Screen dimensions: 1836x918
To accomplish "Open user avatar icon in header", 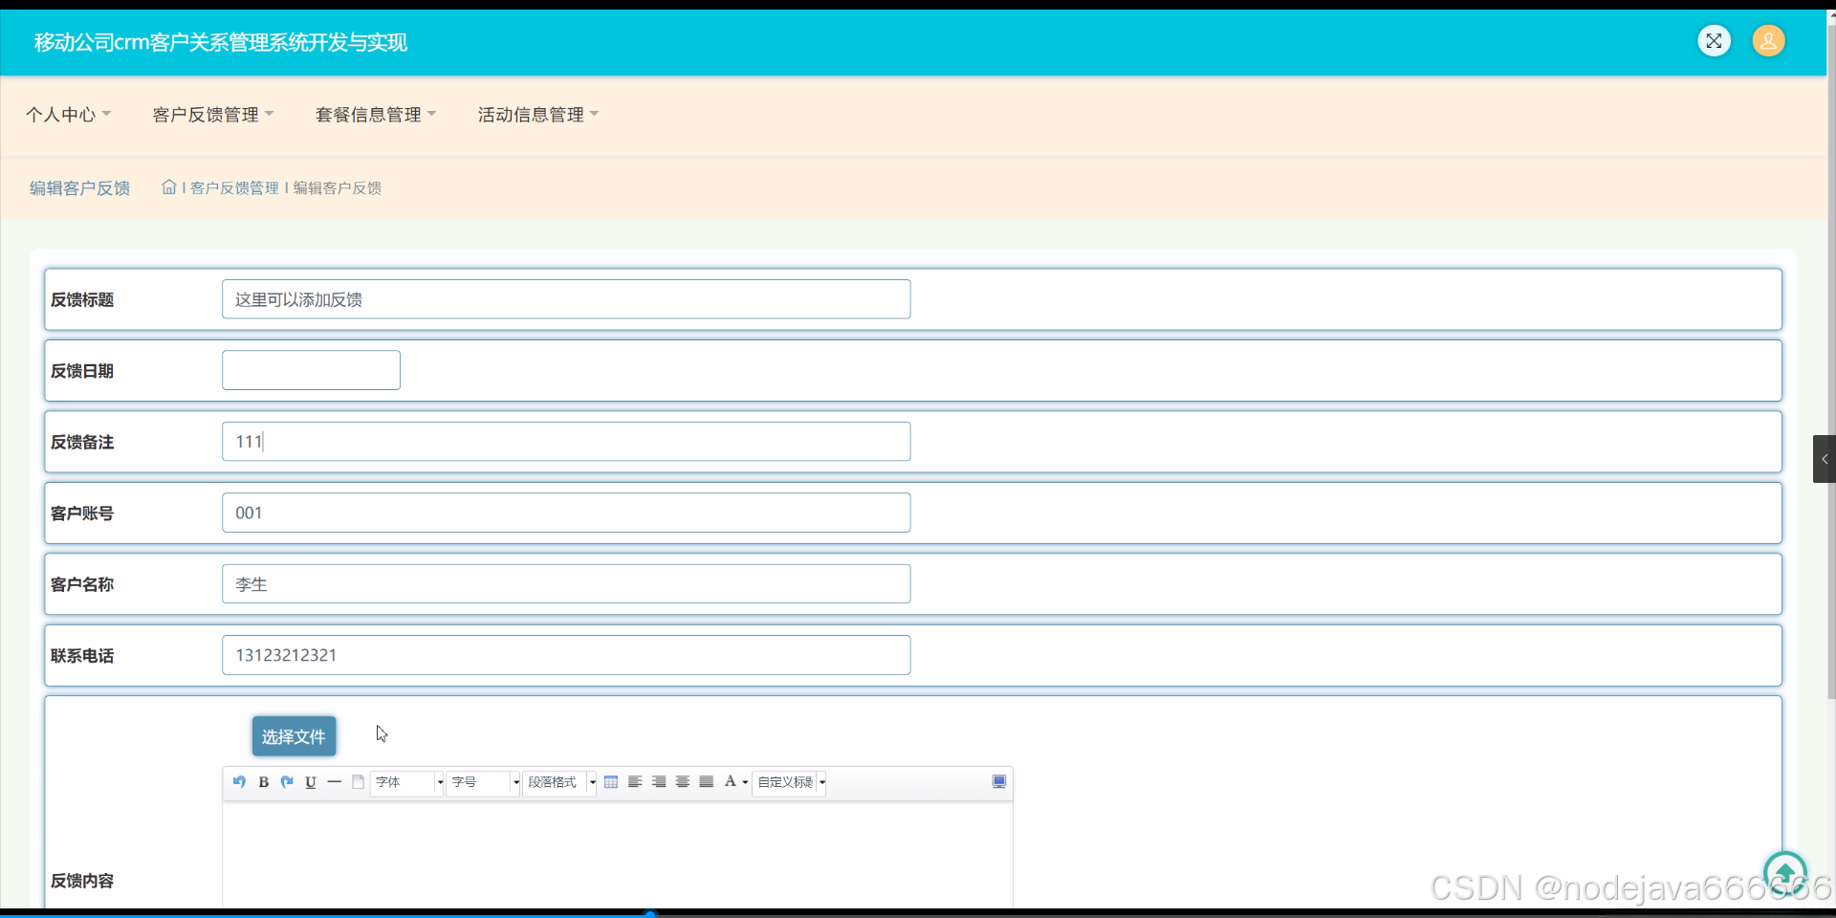I will click(x=1769, y=40).
